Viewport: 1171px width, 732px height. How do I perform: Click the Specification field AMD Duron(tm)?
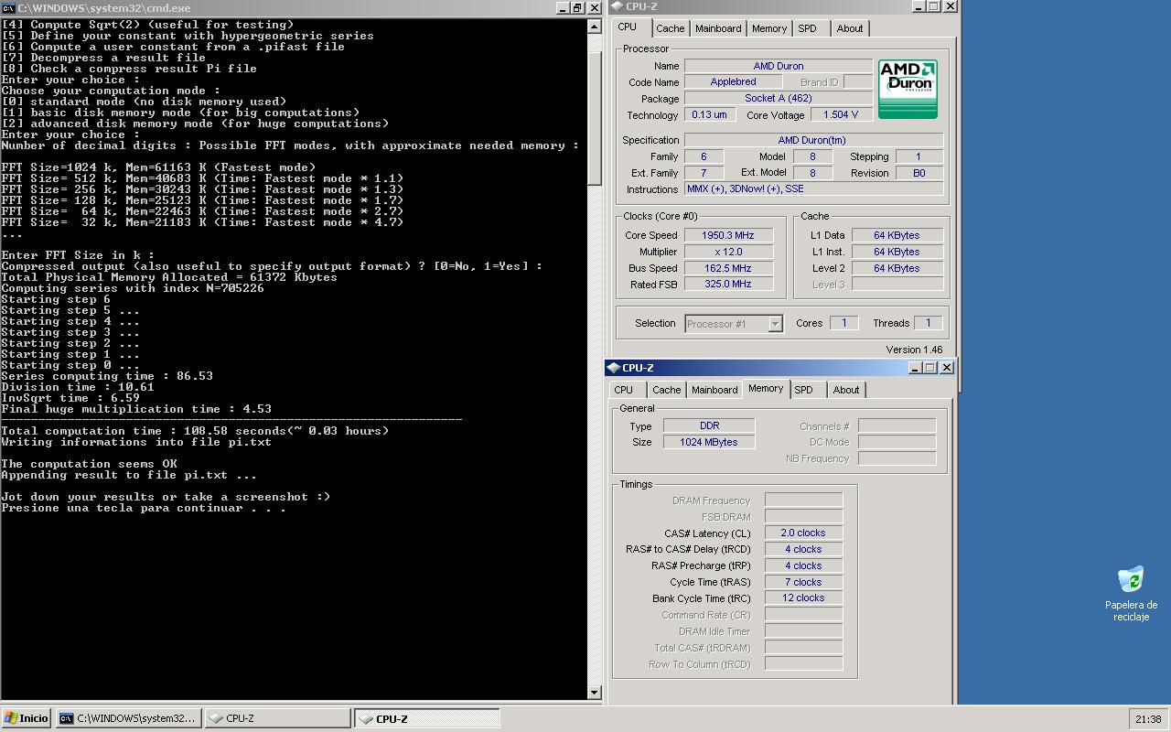[x=812, y=140]
